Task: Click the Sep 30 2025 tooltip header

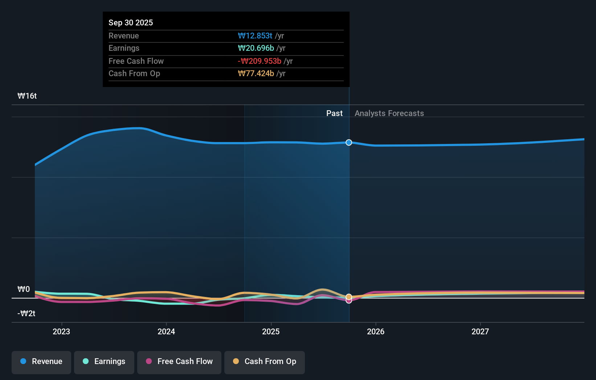Action: click(131, 22)
